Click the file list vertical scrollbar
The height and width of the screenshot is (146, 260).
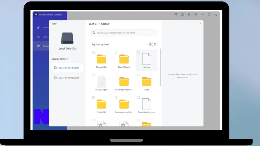point(161,67)
